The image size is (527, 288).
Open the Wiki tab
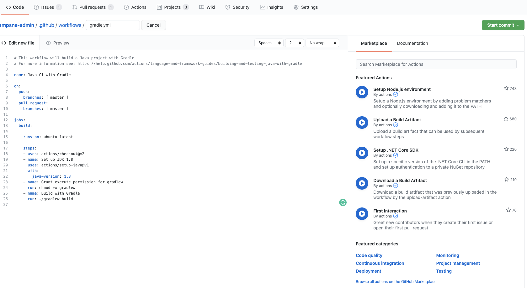[x=207, y=7]
